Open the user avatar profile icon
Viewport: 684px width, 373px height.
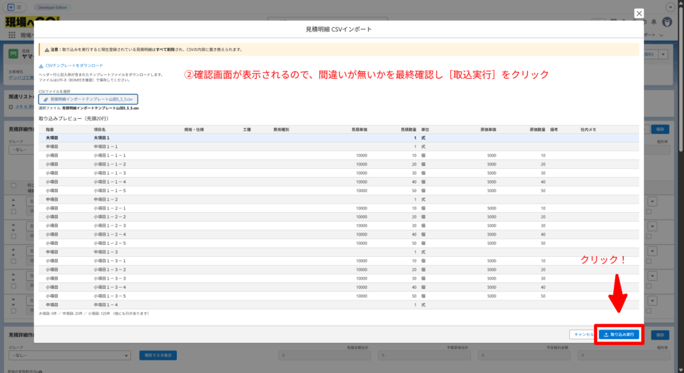pyautogui.click(x=667, y=22)
